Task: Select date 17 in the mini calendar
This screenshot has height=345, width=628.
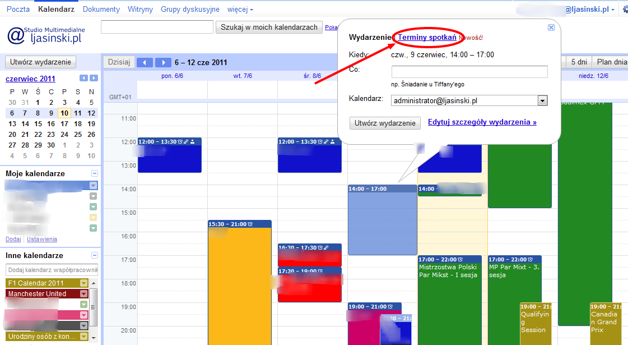Action: tap(64, 124)
